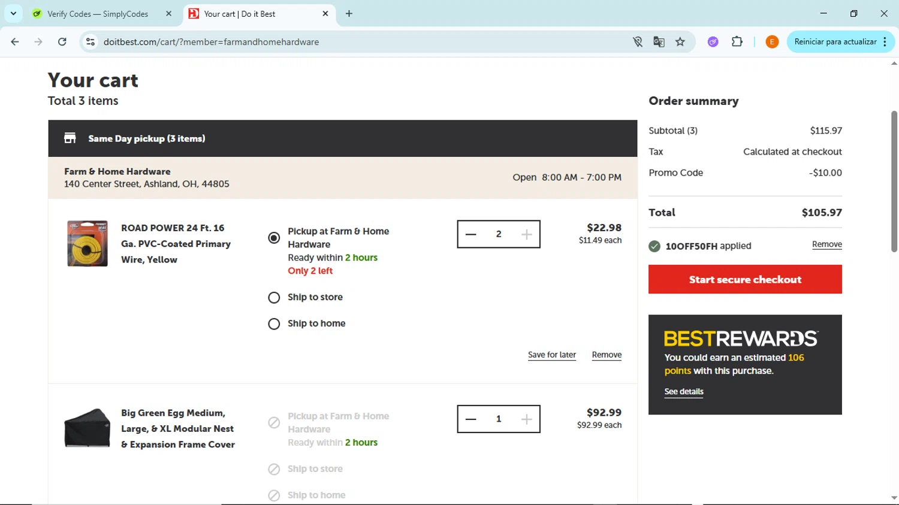Click the $92.99 Big Green Egg price
The height and width of the screenshot is (505, 899).
coord(604,413)
